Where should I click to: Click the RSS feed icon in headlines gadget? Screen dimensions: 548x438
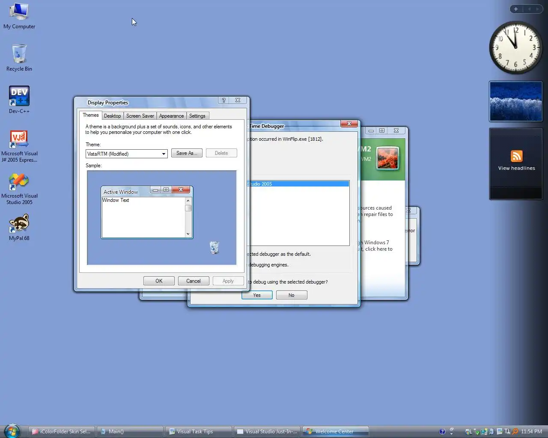click(x=516, y=156)
